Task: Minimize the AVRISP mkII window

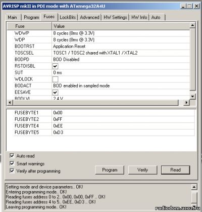Action: [183, 7]
